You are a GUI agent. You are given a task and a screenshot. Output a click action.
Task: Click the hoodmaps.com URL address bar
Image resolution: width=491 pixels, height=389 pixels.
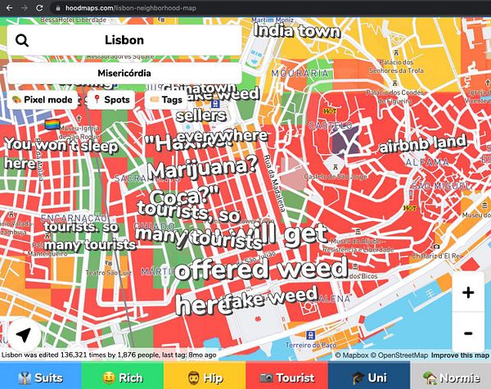coord(131,8)
